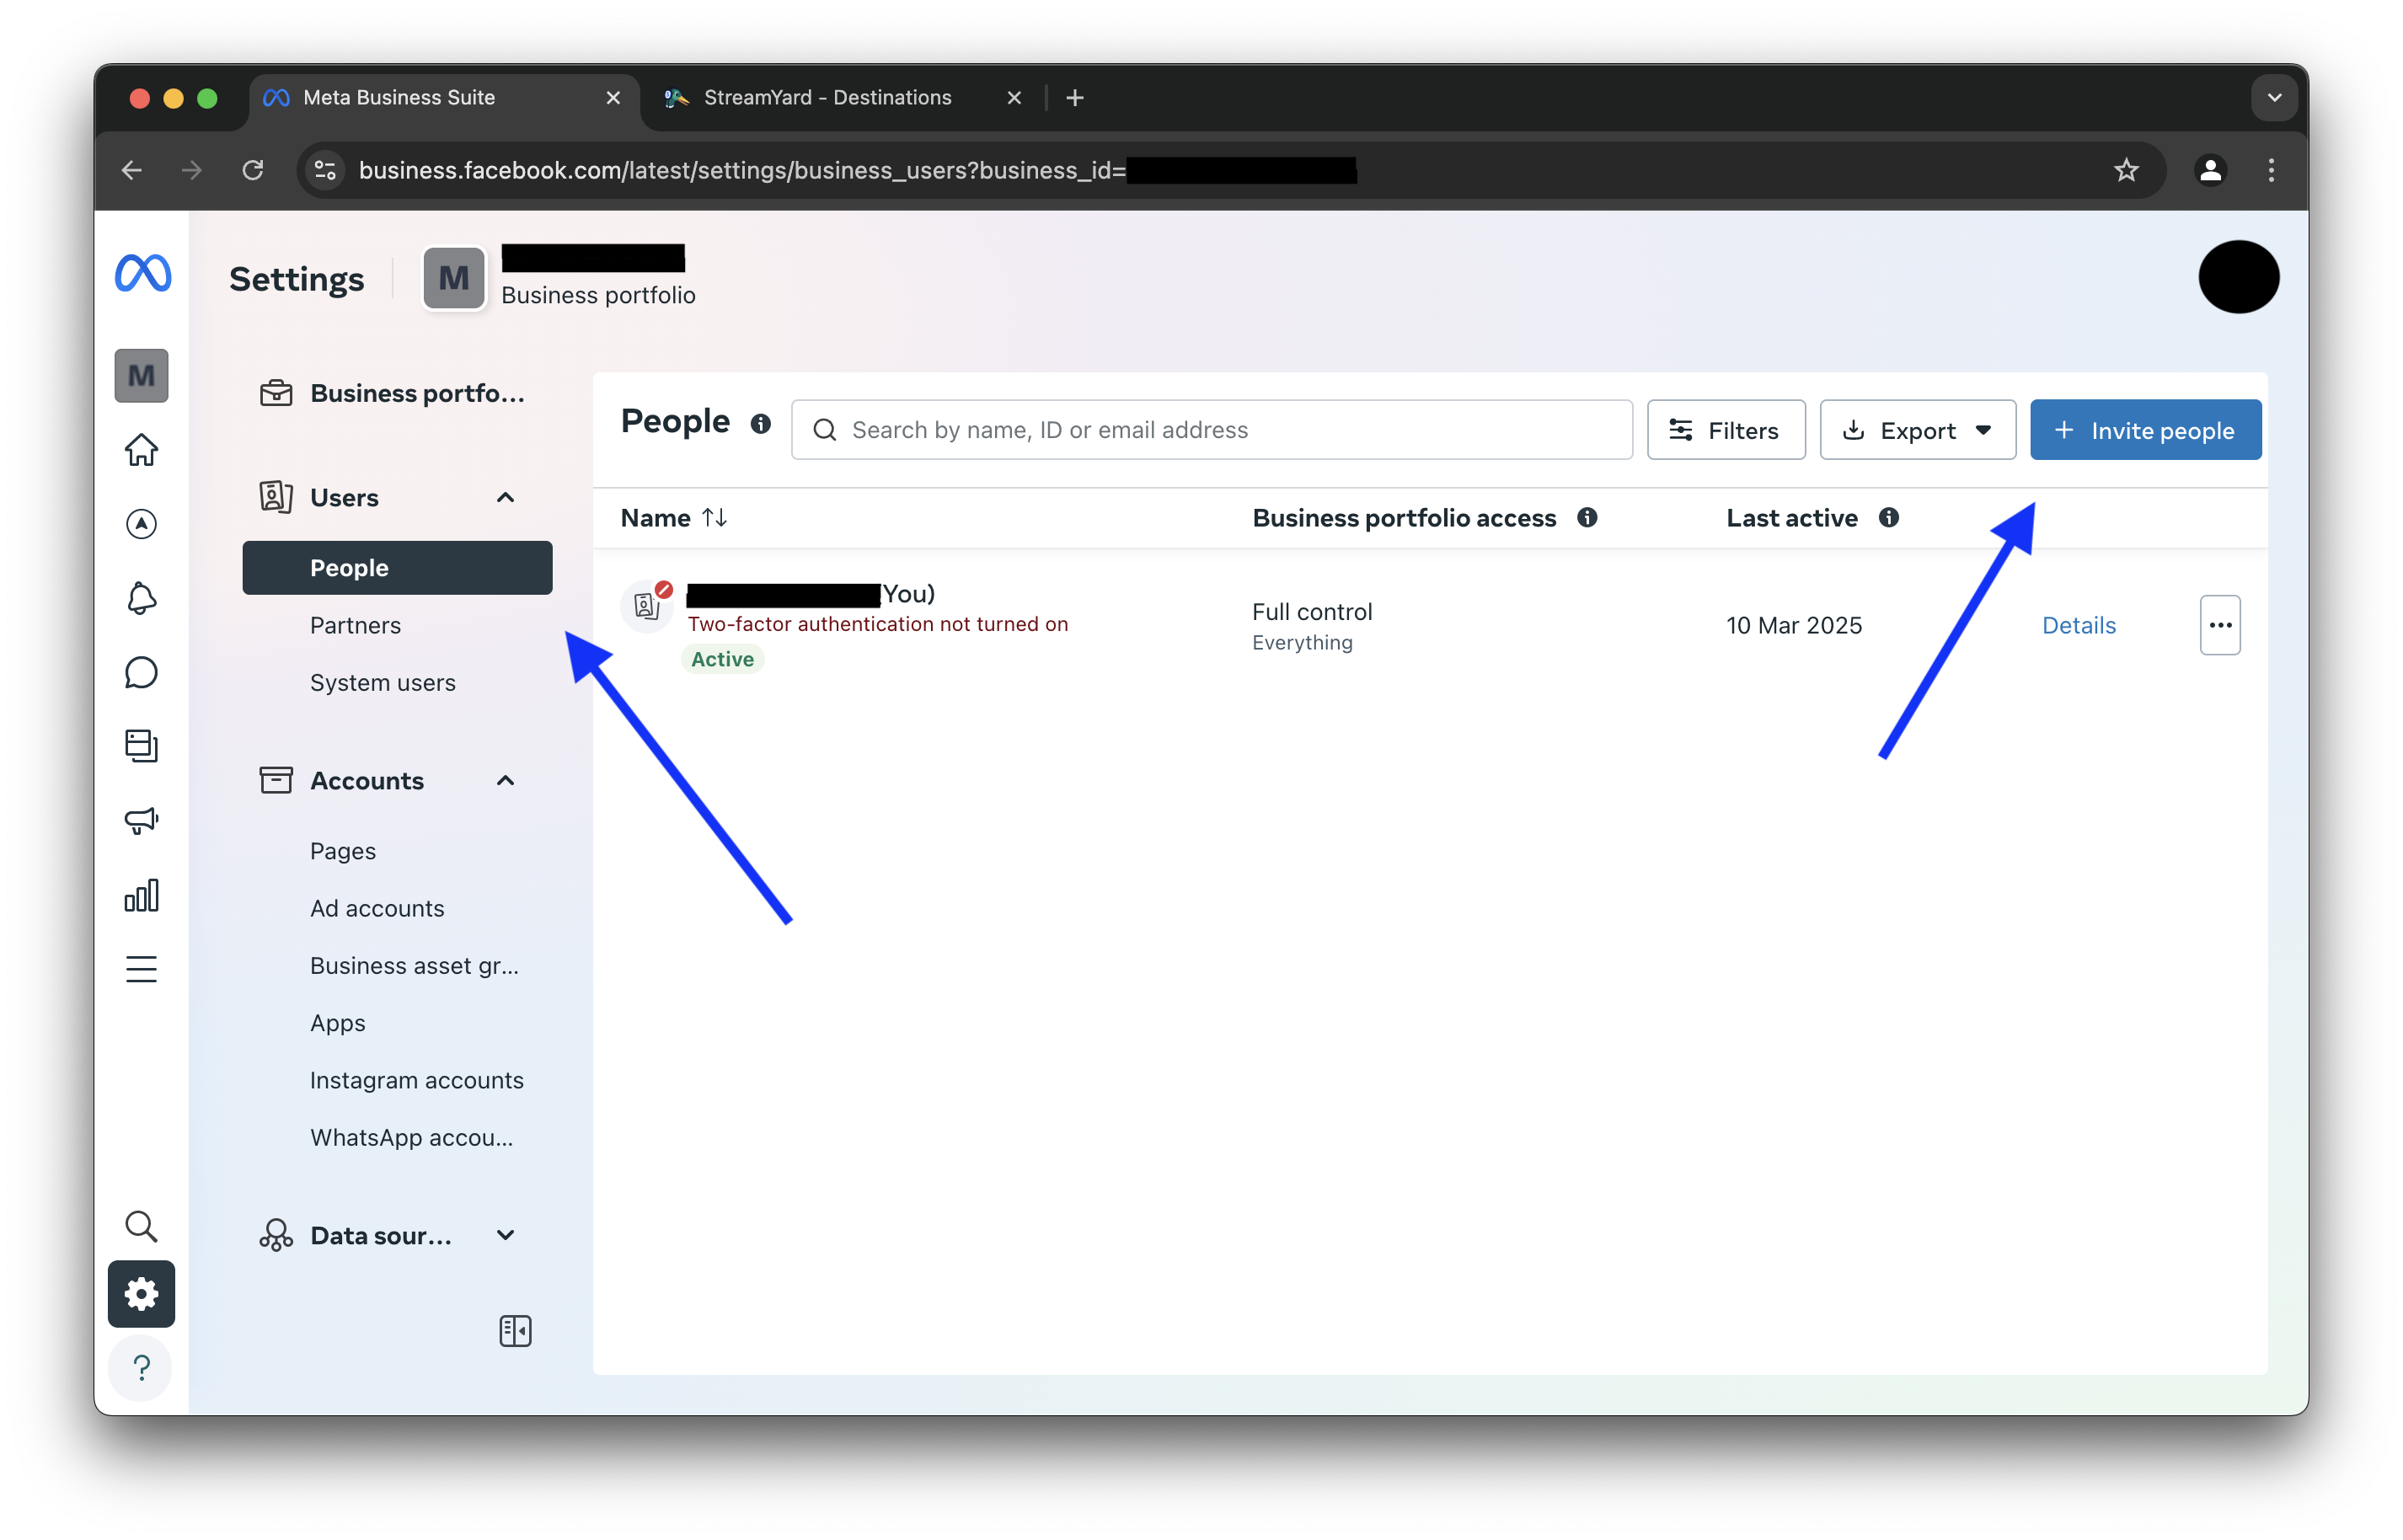
Task: Click the settings gear icon in sidebar
Action: [x=140, y=1293]
